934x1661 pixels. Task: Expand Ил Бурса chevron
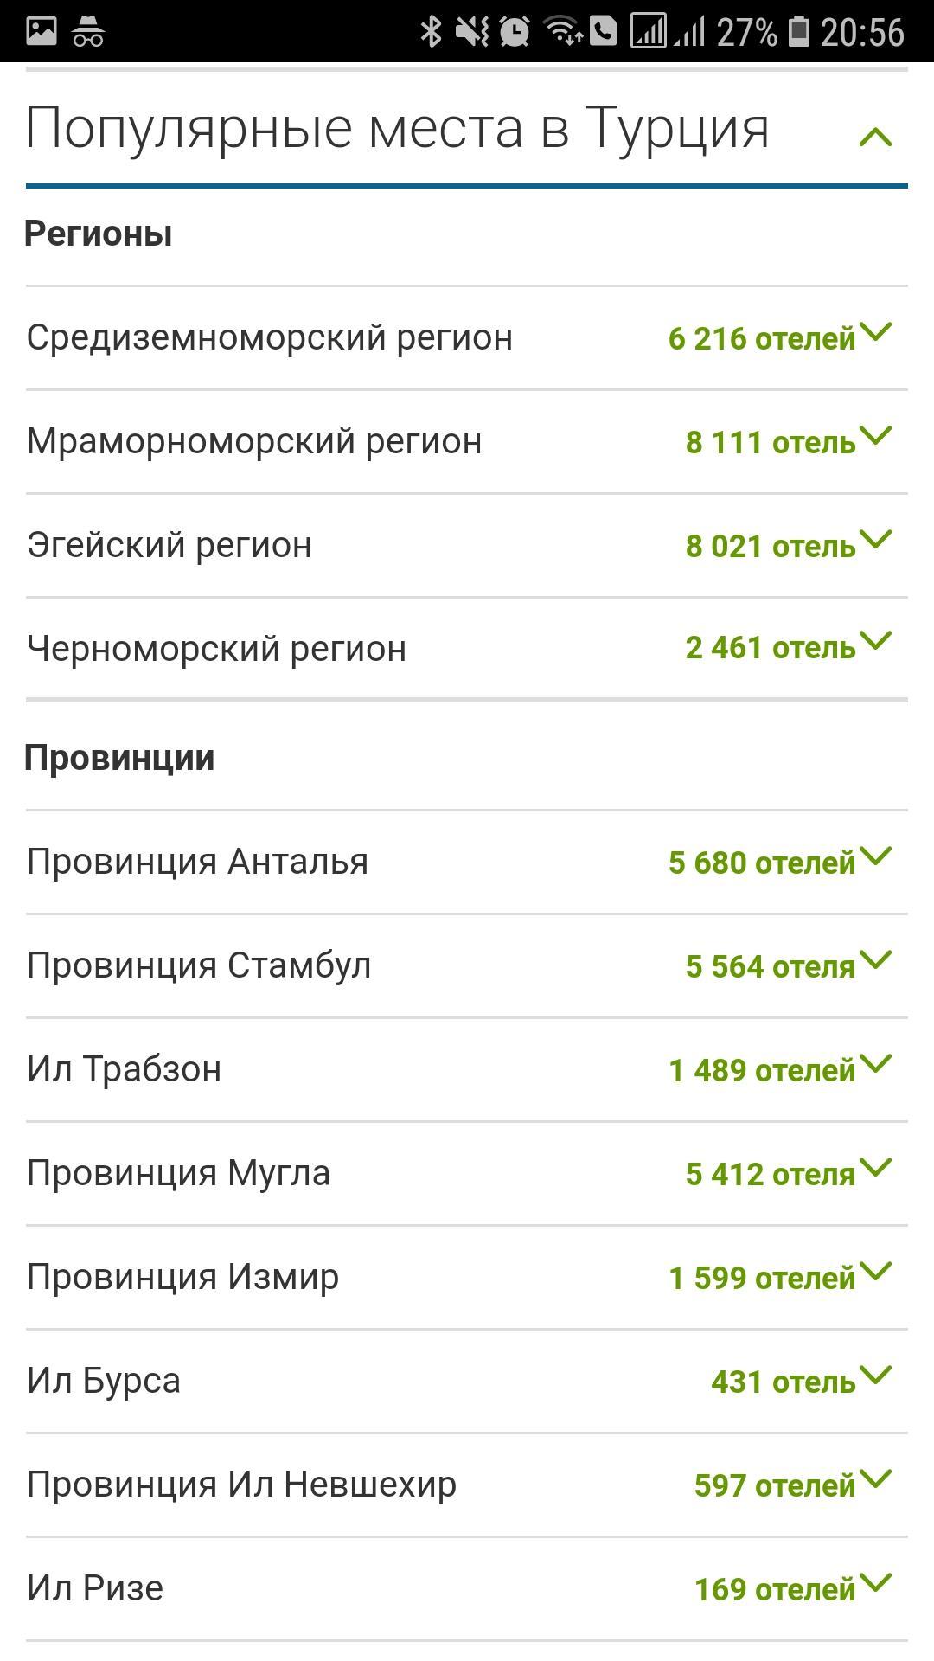[875, 1376]
